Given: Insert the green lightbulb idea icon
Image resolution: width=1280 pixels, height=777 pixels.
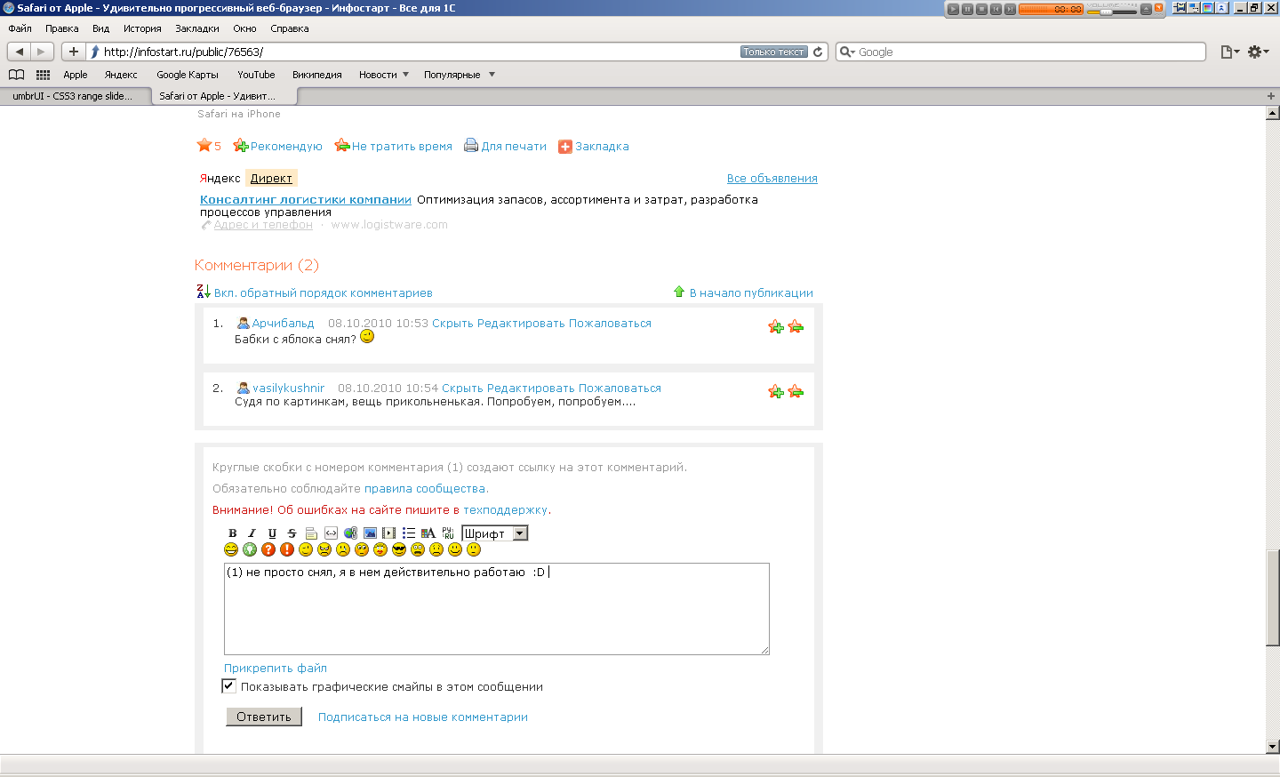Looking at the screenshot, I should (x=250, y=549).
